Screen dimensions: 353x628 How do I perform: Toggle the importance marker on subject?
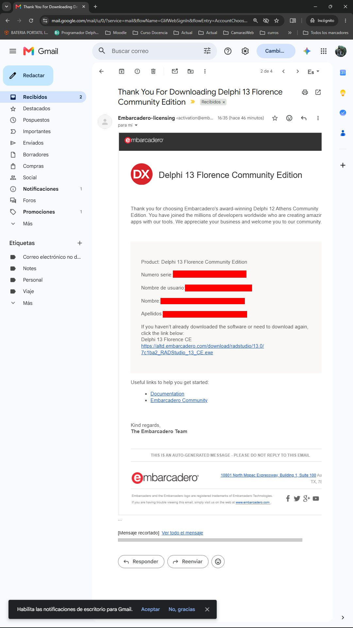193,102
